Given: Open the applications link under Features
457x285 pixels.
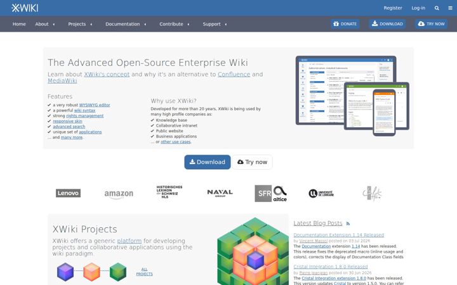Looking at the screenshot, I should [90, 132].
